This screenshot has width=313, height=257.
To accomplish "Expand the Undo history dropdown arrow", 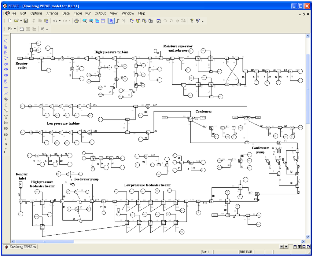I will (60, 21).
